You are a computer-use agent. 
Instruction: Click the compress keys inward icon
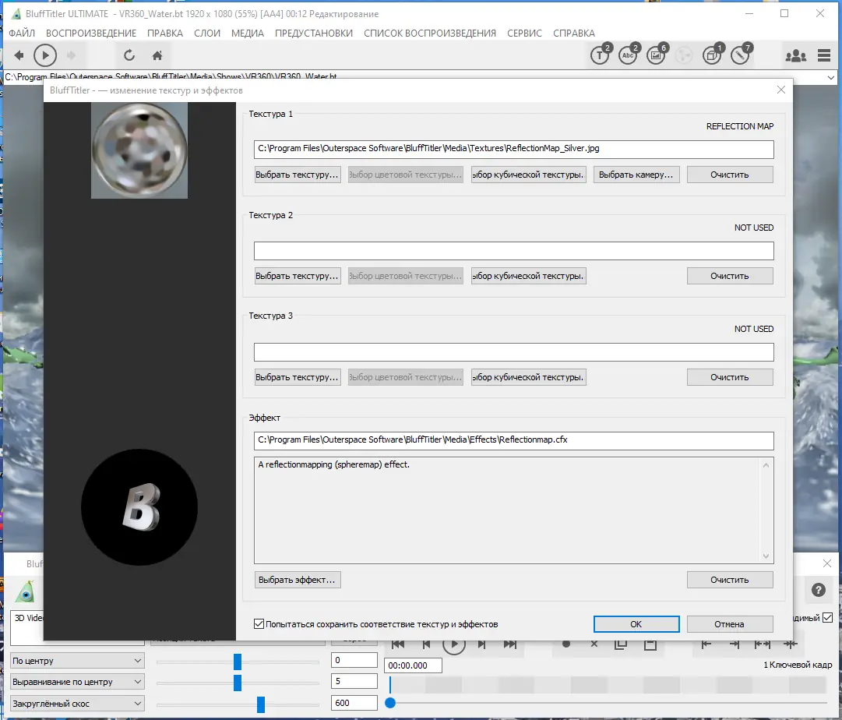tap(790, 644)
